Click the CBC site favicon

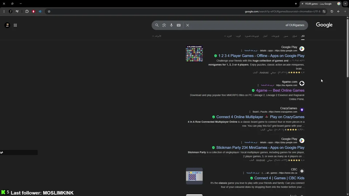click(x=302, y=171)
